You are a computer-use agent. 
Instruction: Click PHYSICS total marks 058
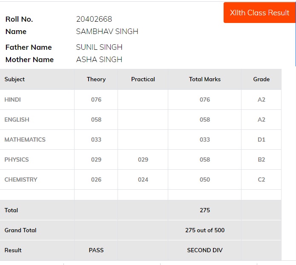tap(205, 160)
